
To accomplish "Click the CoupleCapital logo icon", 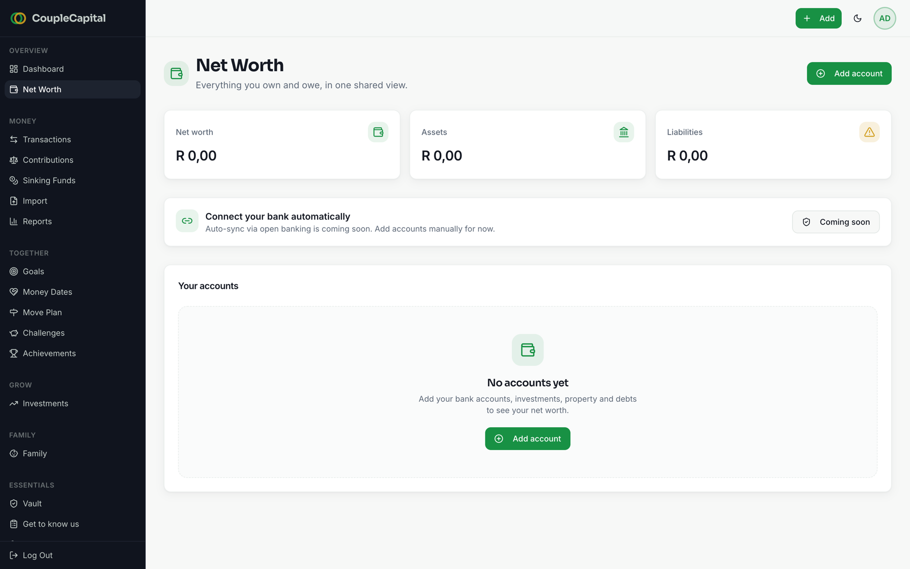I will 18,18.
